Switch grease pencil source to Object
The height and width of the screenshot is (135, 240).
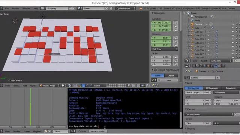point(171,75)
